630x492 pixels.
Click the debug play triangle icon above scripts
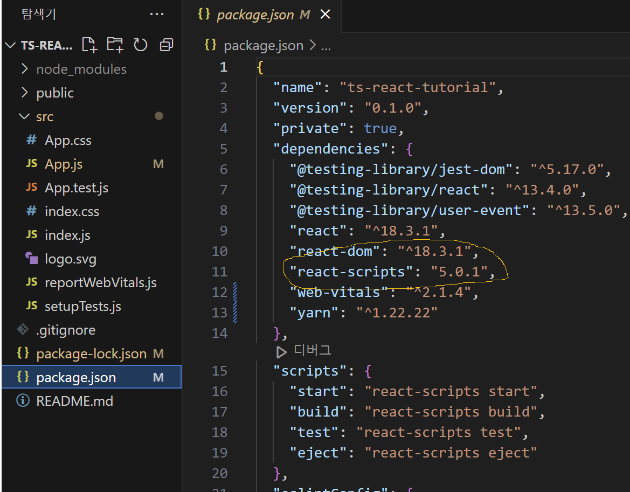pyautogui.click(x=281, y=352)
